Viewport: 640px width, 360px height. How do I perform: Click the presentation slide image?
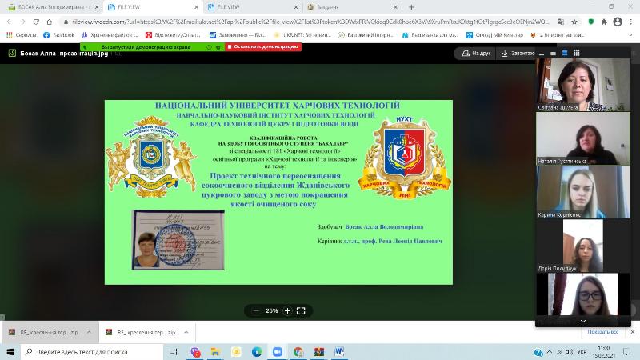(x=278, y=192)
